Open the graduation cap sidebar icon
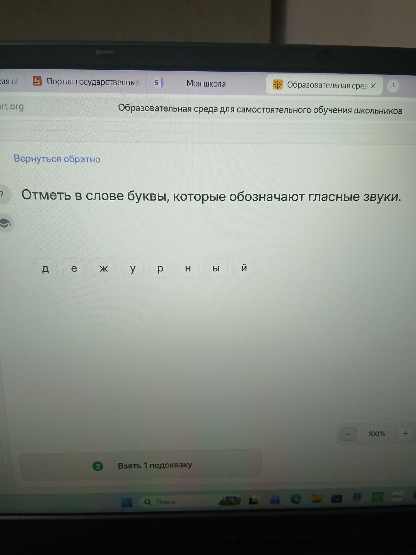Image resolution: width=416 pixels, height=555 pixels. click(6, 223)
